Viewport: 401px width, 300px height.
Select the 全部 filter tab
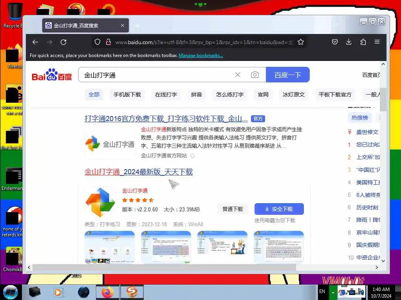94,95
